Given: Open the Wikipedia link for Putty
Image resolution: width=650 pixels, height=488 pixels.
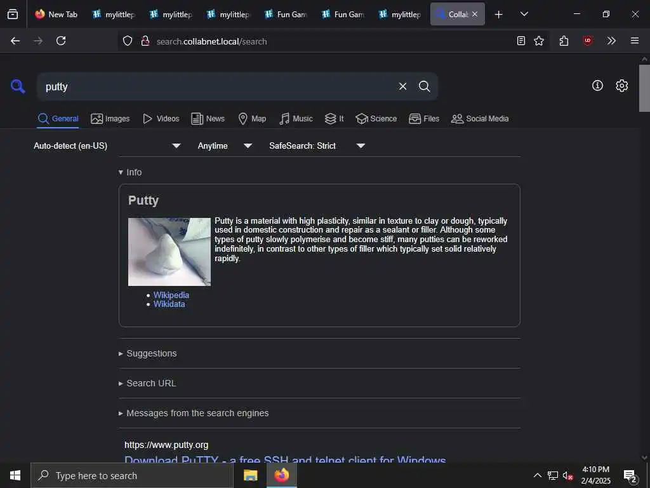Looking at the screenshot, I should [x=171, y=295].
